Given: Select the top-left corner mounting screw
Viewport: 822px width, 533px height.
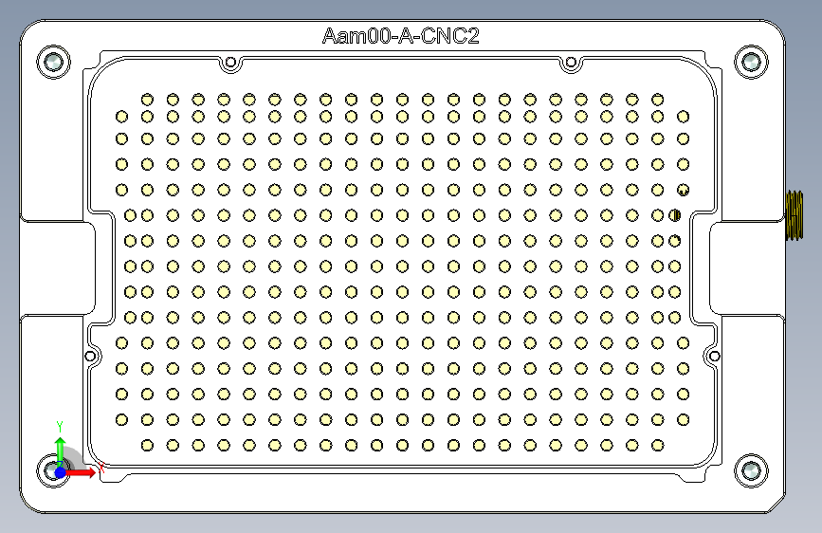Looking at the screenshot, I should click(53, 62).
